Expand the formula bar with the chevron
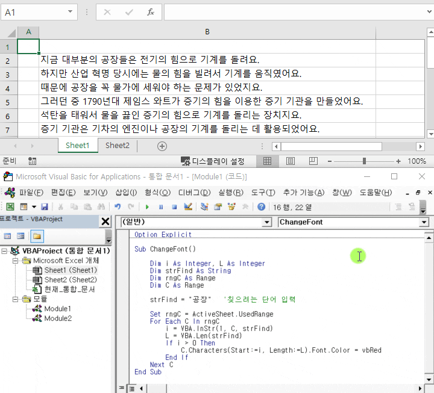The image size is (434, 393). tap(429, 12)
